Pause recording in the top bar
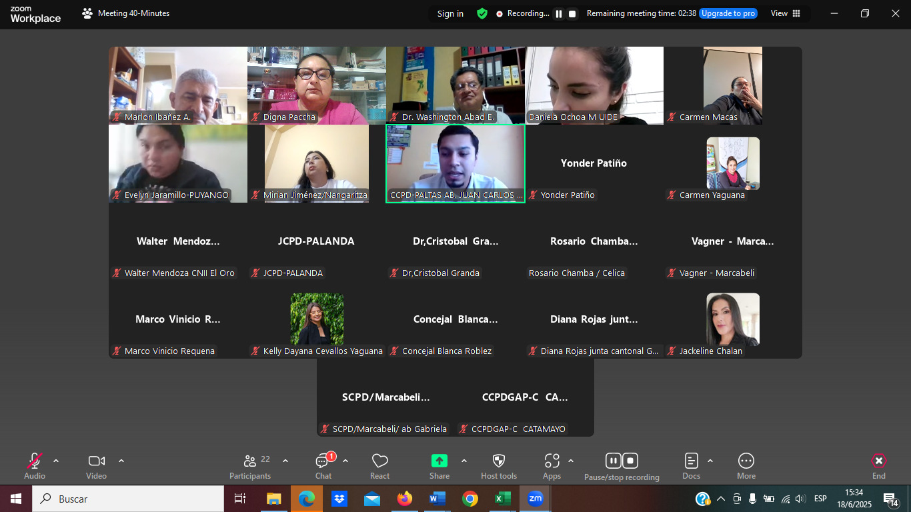Viewport: 911px width, 512px height. point(559,13)
